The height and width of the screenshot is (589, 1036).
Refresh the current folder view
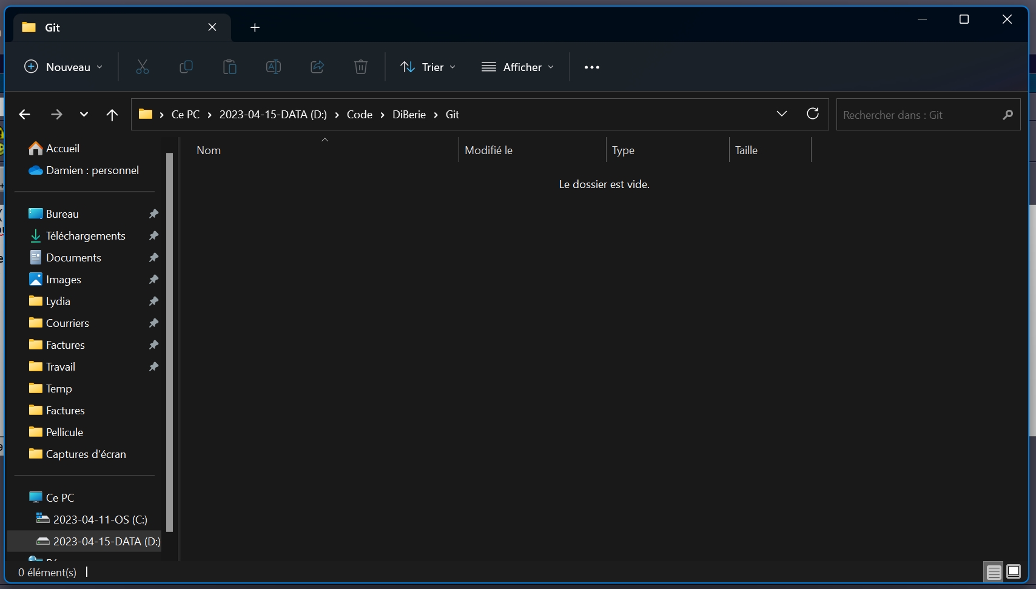[x=813, y=114]
